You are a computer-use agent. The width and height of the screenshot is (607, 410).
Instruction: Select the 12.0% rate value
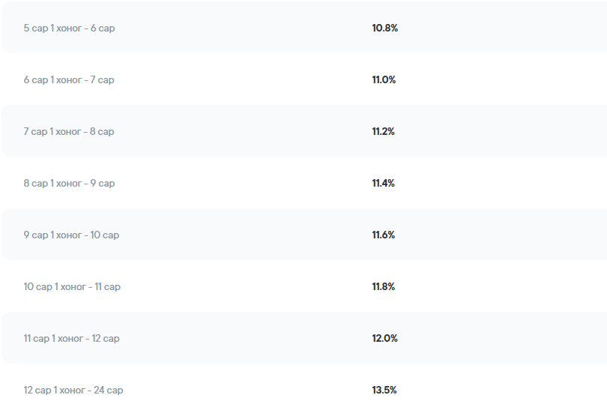pos(384,339)
